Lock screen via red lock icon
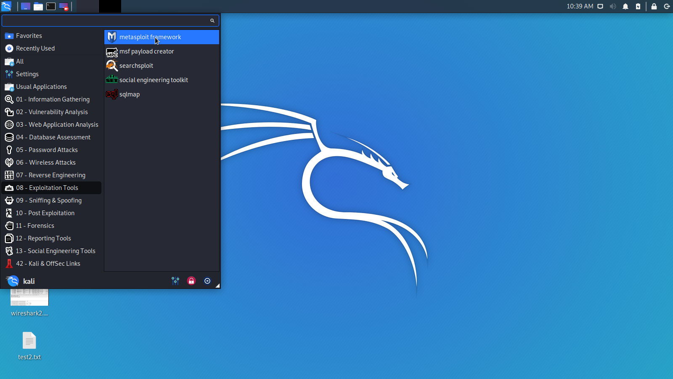673x379 pixels. pos(191,281)
